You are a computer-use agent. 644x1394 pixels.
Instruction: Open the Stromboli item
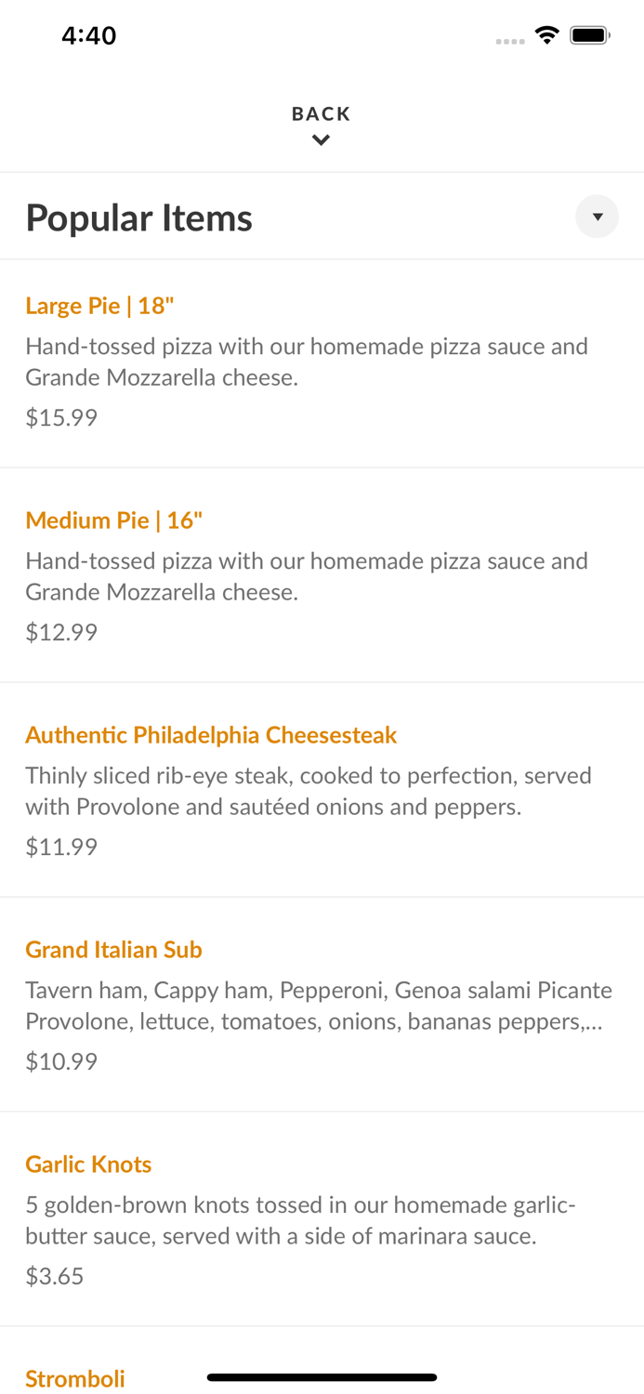(x=74, y=1379)
